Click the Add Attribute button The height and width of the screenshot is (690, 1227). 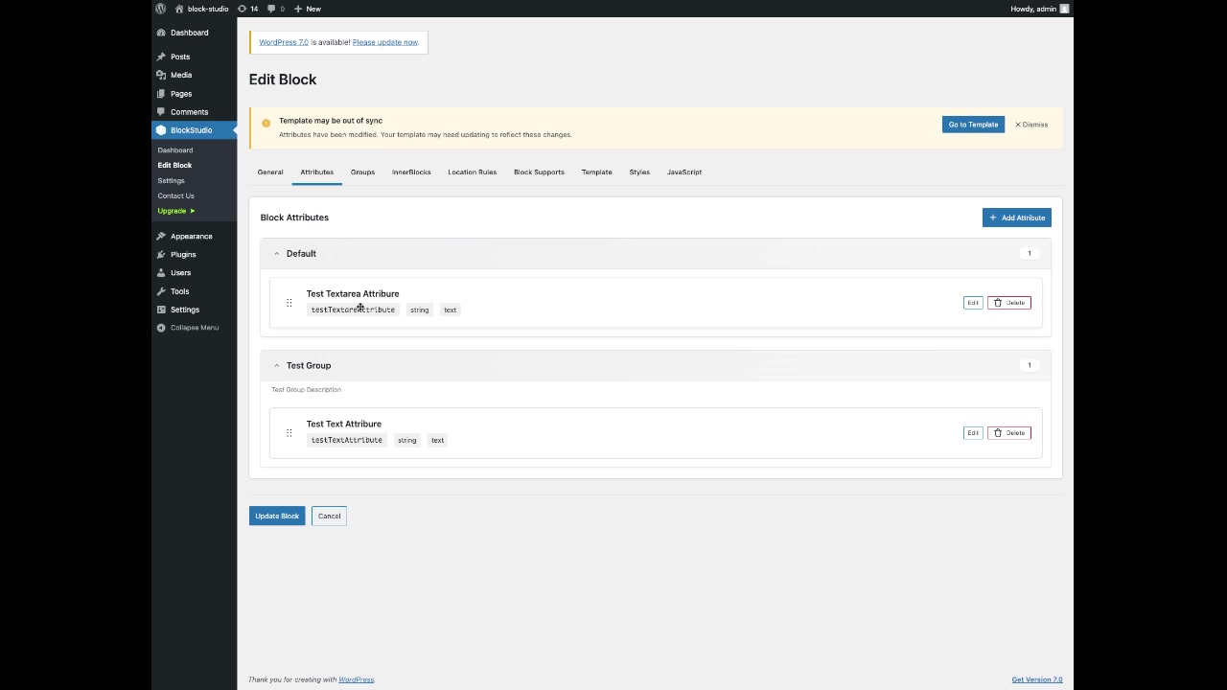(x=1017, y=218)
